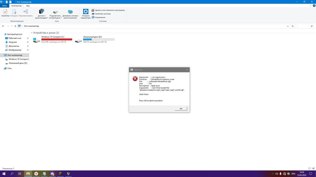Collapse the Устройства и диски group
316x177 pixels.
[32, 33]
